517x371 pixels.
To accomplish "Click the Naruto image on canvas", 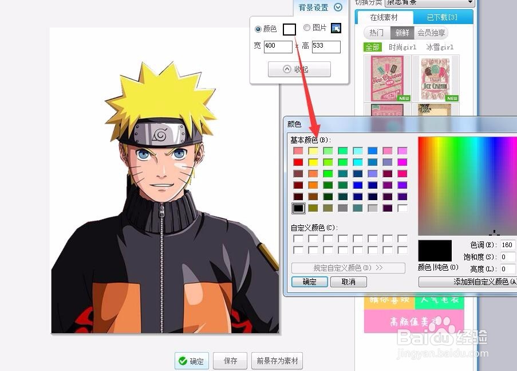I will tap(165, 198).
